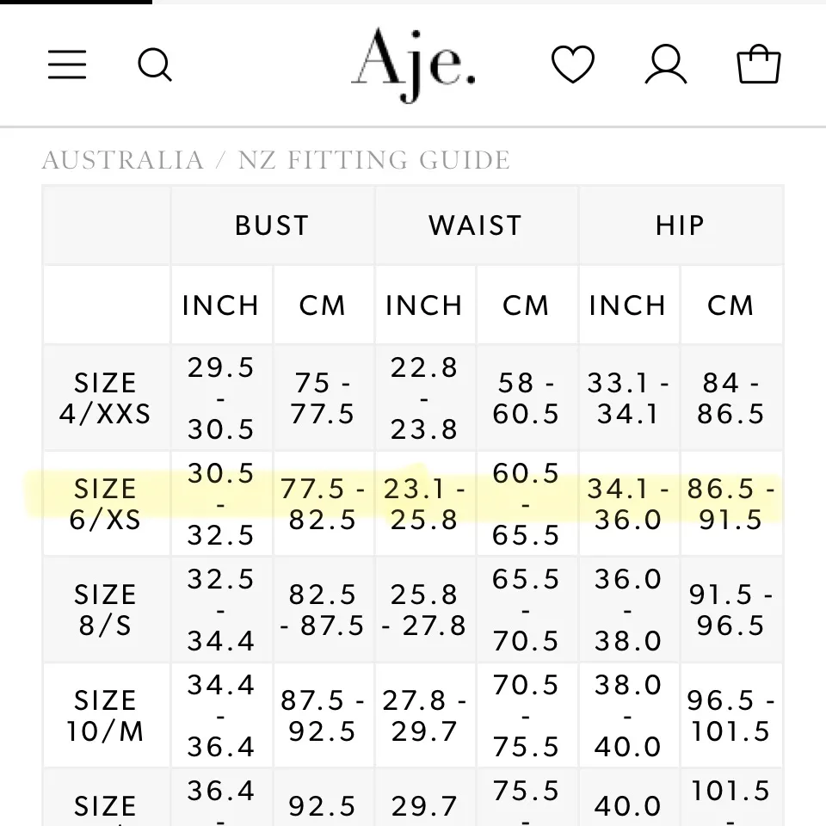Screen dimensions: 826x826
Task: Open the hamburger navigation menu
Action: [x=67, y=65]
